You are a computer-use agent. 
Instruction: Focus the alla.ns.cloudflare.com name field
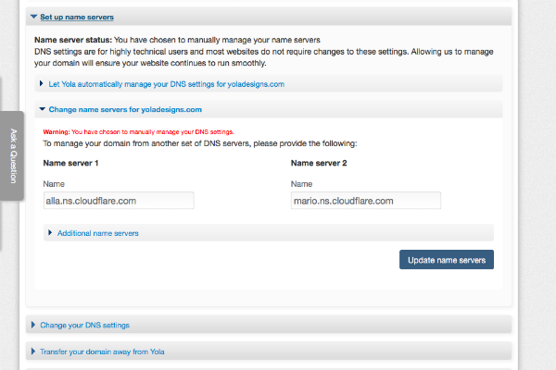(119, 201)
